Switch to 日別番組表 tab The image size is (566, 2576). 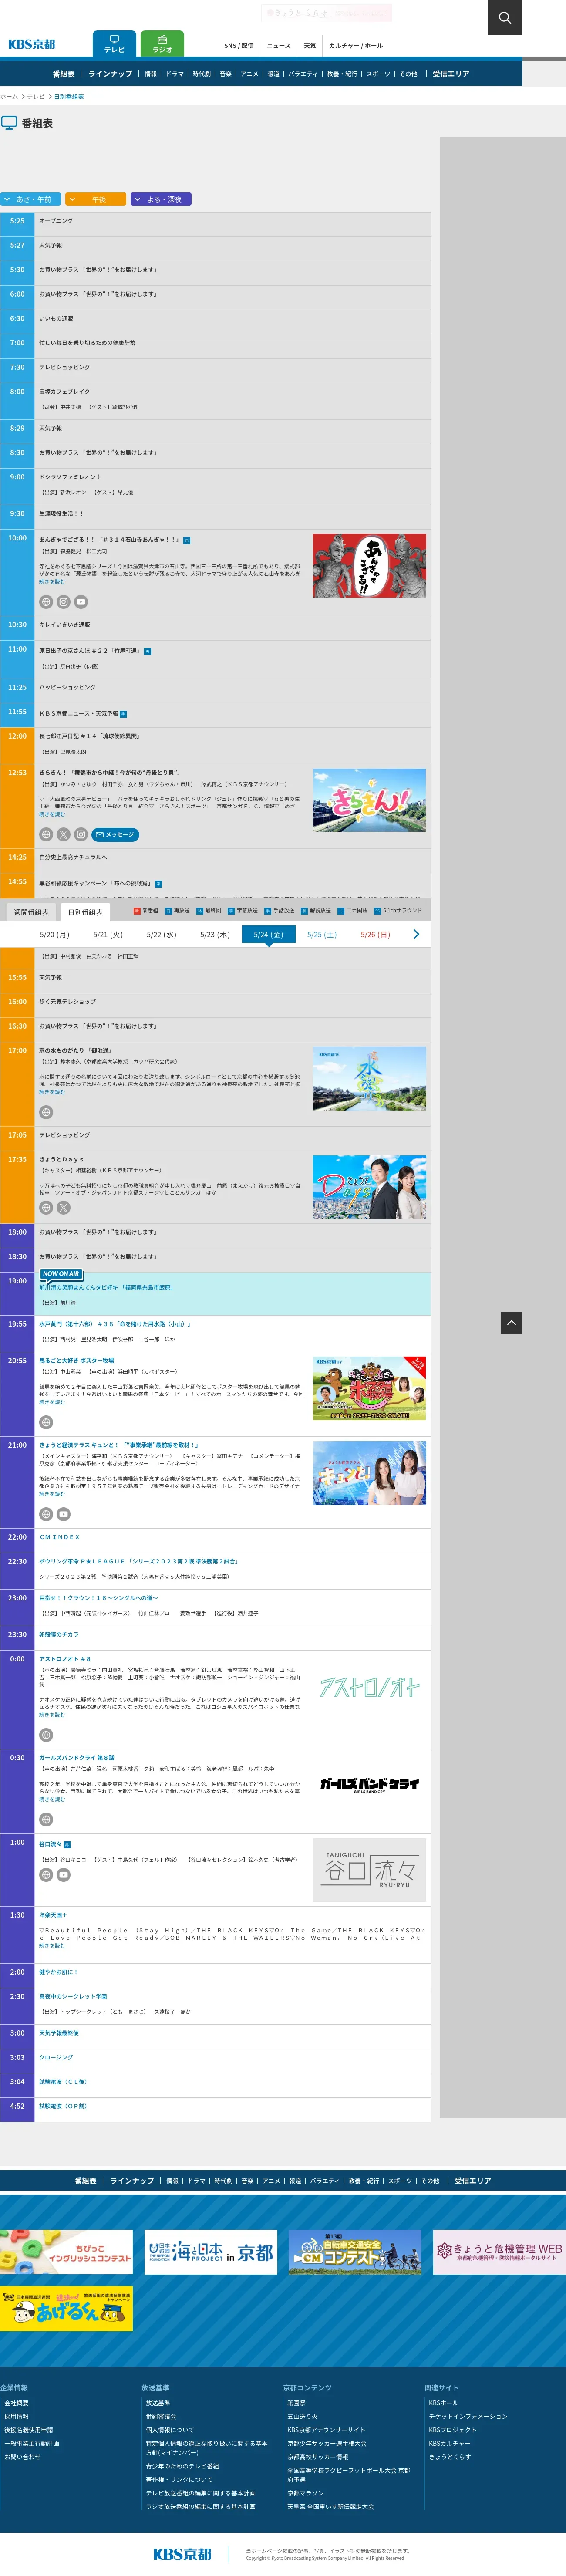[x=85, y=912]
